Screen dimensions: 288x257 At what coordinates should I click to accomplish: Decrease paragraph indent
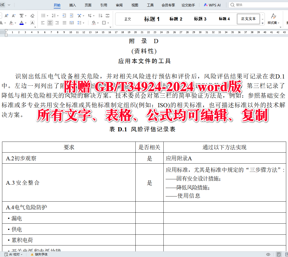click(64, 16)
